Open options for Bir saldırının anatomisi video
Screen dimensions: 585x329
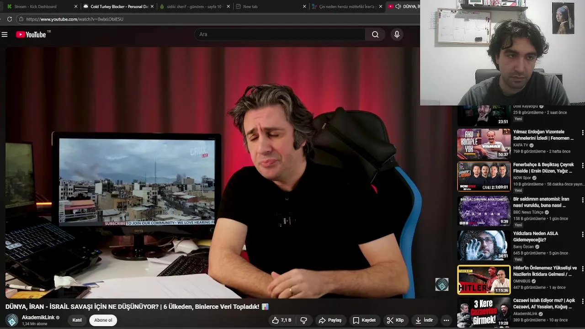(582, 200)
